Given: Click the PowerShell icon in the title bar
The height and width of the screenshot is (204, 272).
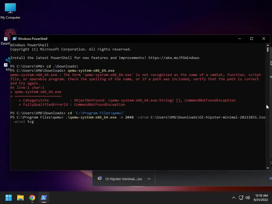Looking at the screenshot, I should coord(15,39).
